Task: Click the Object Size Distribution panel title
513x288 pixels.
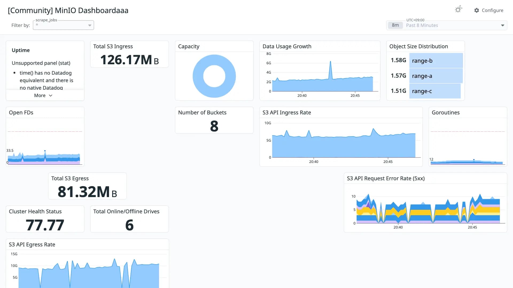Action: 419,46
